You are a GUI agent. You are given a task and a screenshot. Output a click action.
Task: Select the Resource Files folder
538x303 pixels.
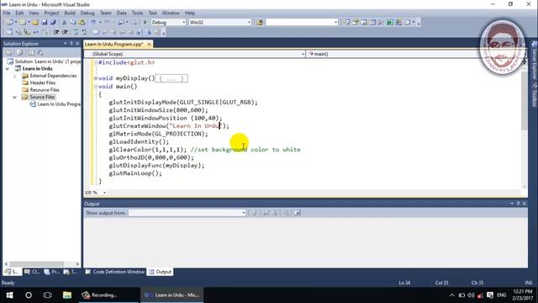click(x=45, y=90)
